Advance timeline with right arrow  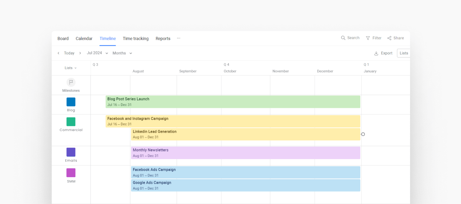point(80,53)
